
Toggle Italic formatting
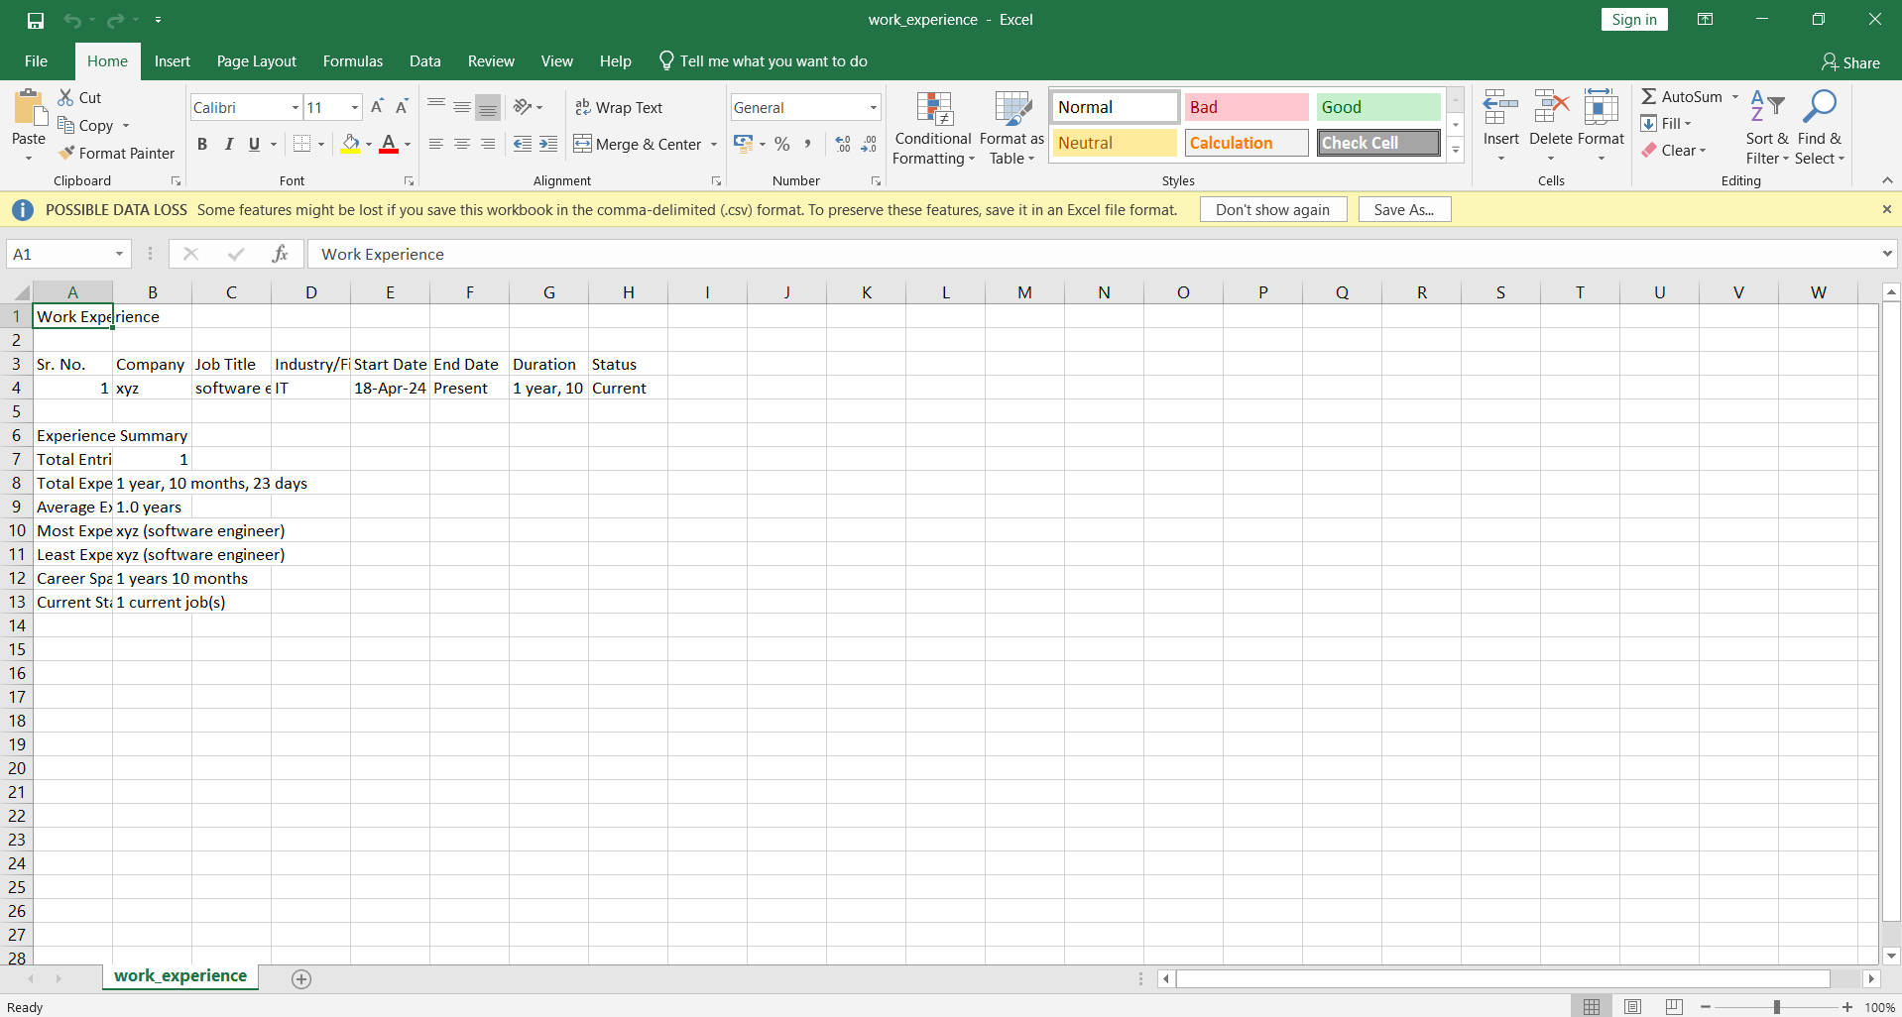click(229, 145)
